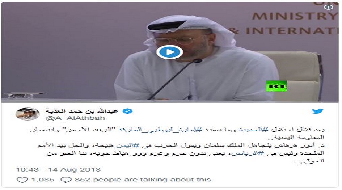Screen dimensions: 342x190
Task: Play the embedded tweet video
Action: (x=170, y=52)
